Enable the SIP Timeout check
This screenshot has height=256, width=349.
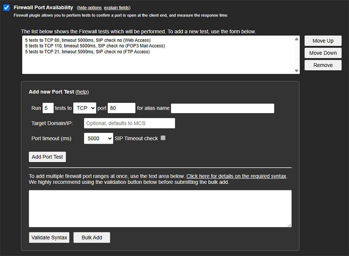164,138
